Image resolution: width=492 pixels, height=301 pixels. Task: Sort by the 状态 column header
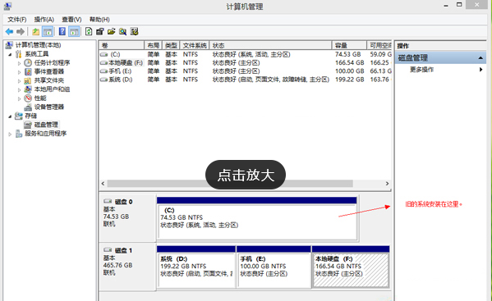[x=271, y=45]
